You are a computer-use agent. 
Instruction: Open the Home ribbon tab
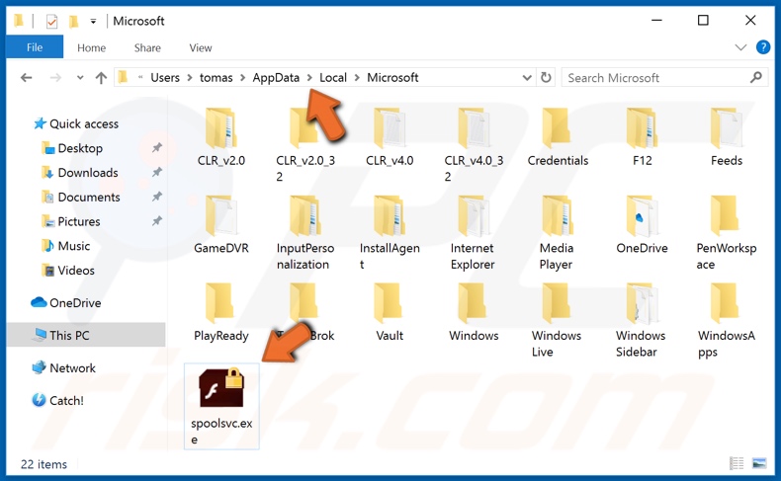click(x=91, y=47)
